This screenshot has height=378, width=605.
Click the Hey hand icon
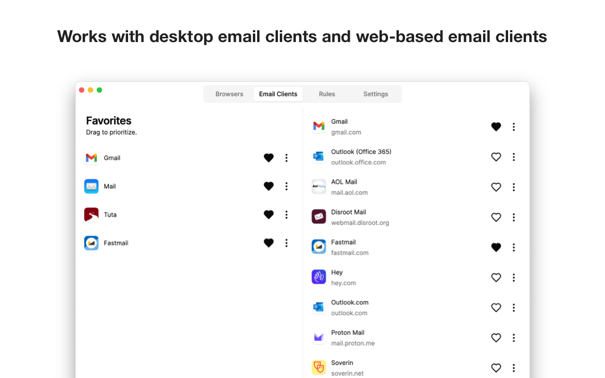(x=319, y=277)
